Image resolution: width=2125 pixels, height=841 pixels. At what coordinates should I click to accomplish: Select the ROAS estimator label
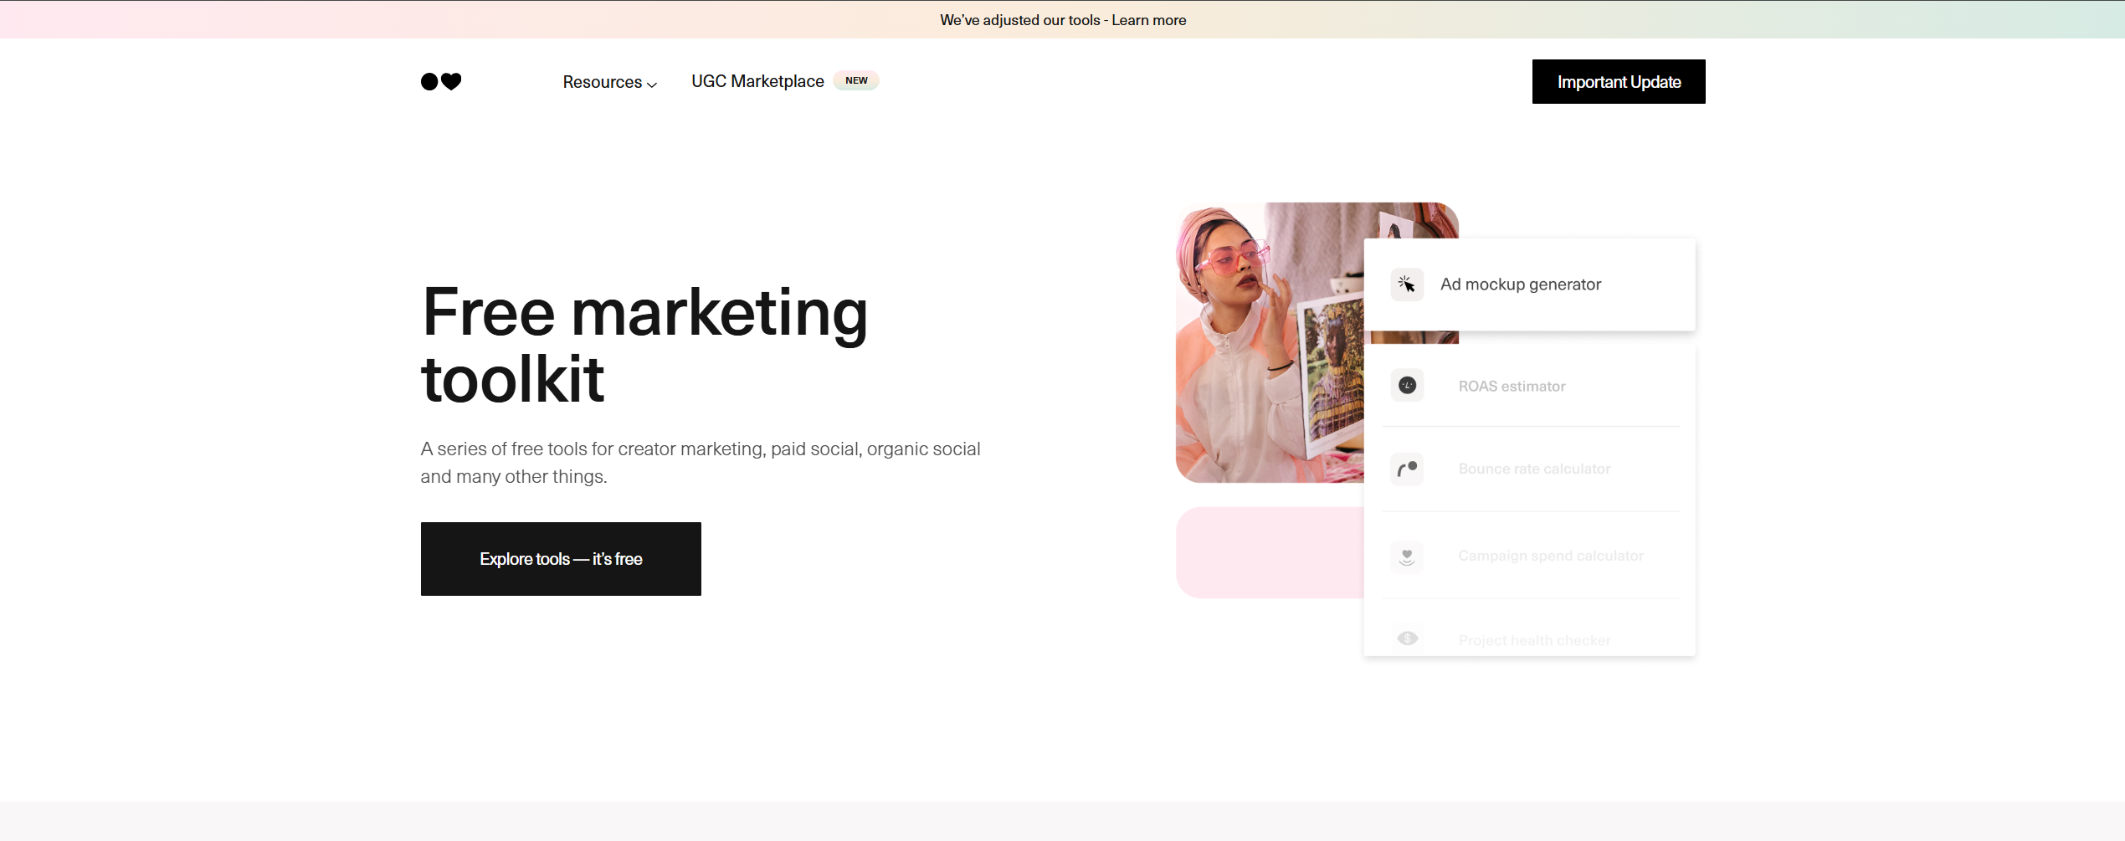1512,387
